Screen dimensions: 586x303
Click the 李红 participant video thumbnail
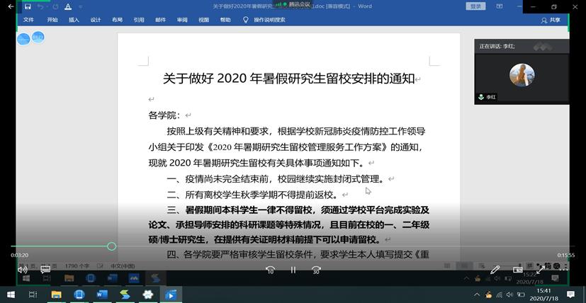(522, 75)
